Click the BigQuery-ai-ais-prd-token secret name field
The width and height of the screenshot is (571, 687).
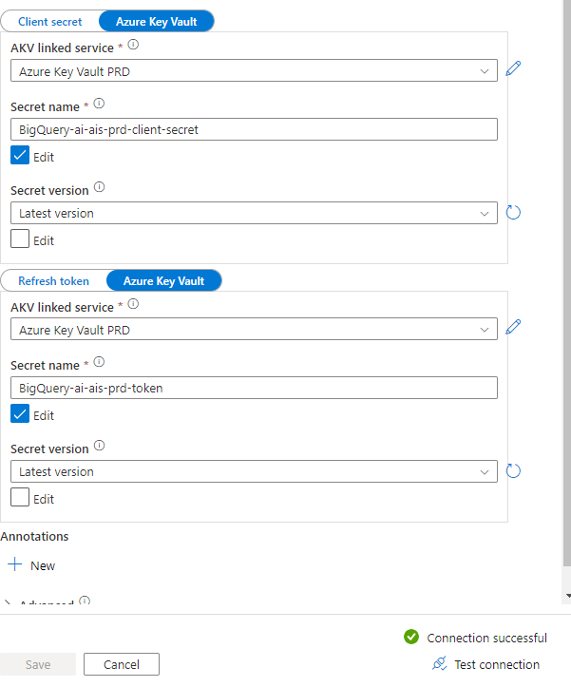[254, 388]
